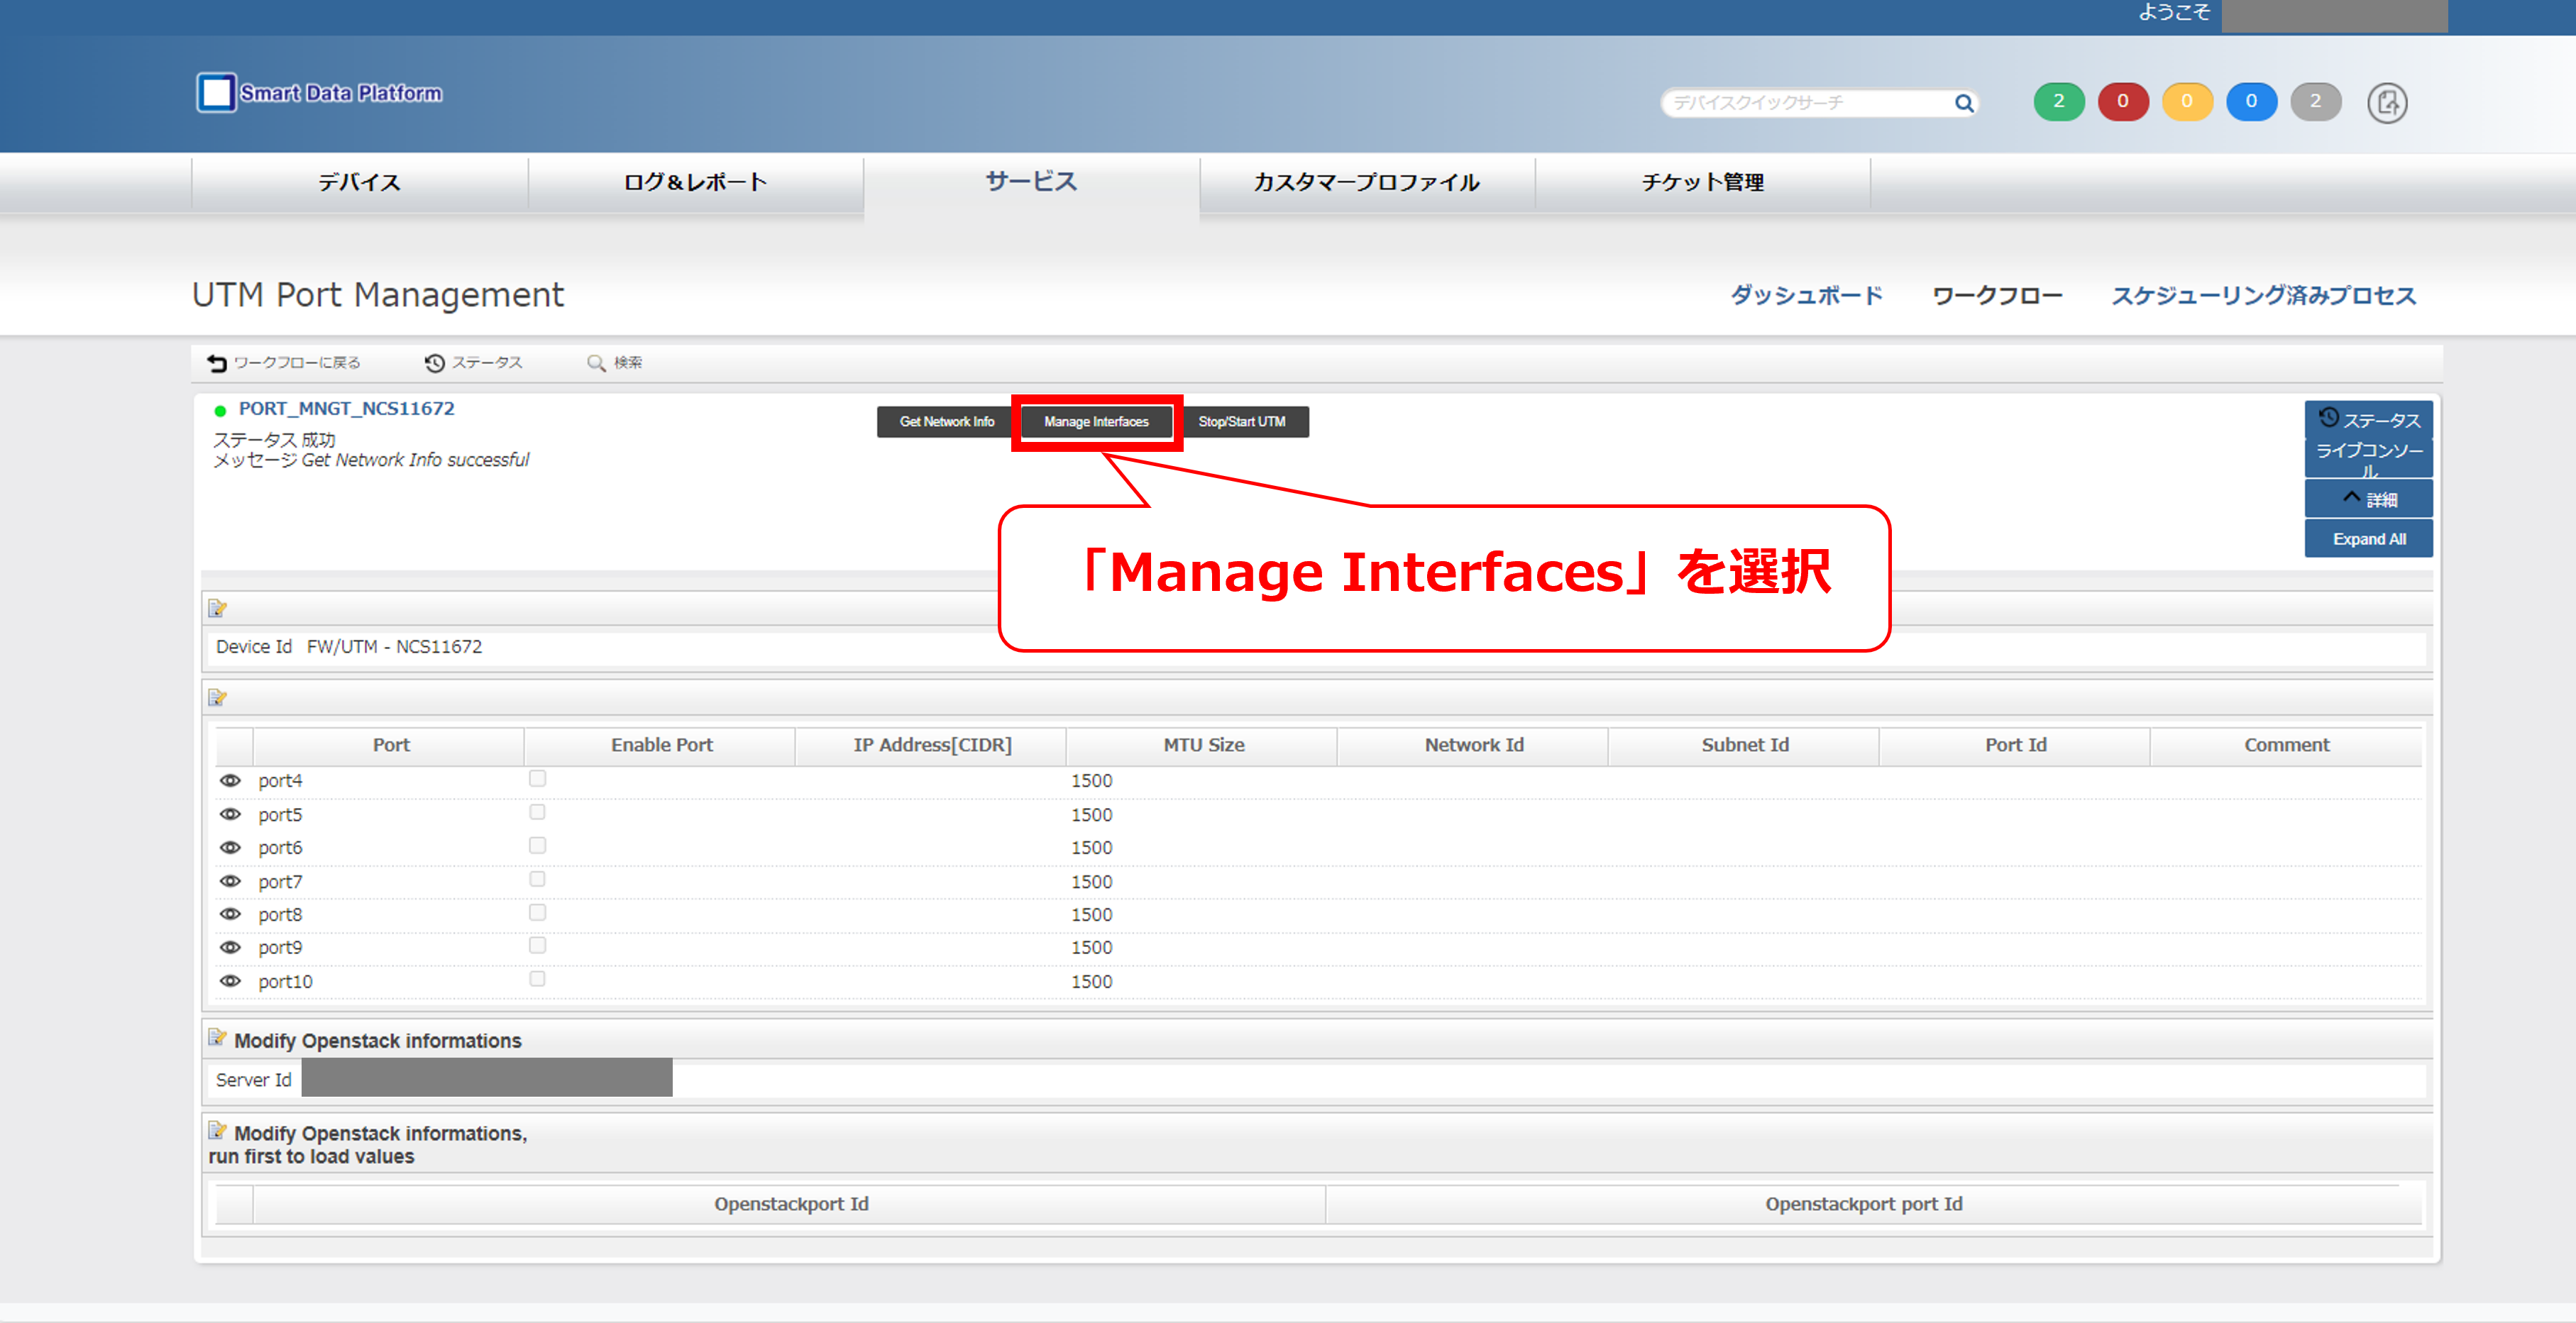Screen dimensions: 2576x1323
Task: Click the edit icon above Device Id
Action: tap(217, 608)
